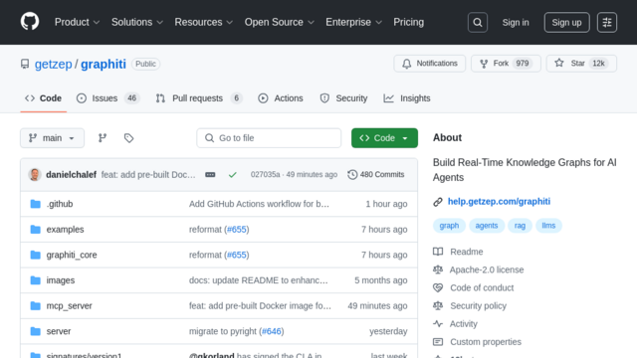Click the Readme book icon

point(438,252)
